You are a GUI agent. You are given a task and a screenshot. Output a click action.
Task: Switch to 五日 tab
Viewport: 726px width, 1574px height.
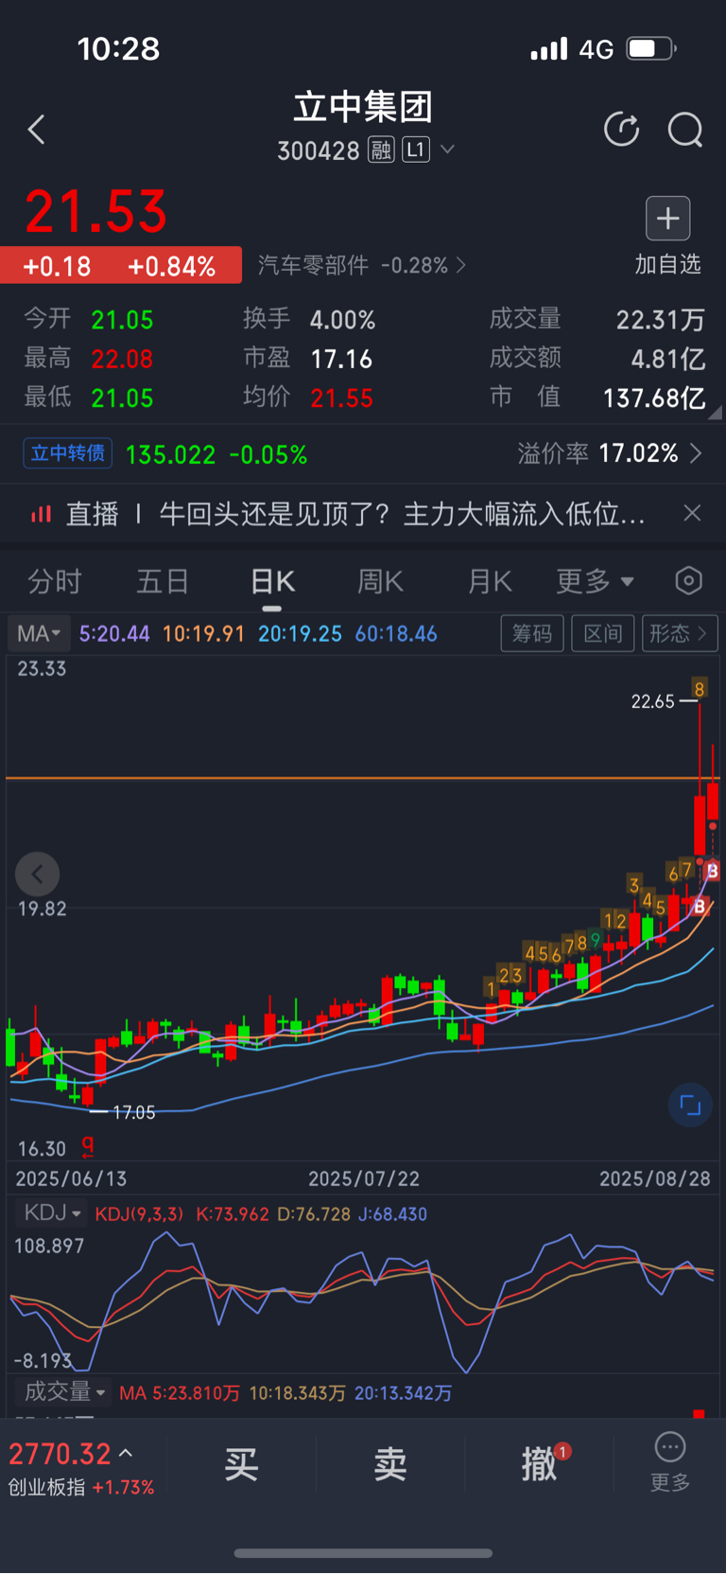coord(163,581)
